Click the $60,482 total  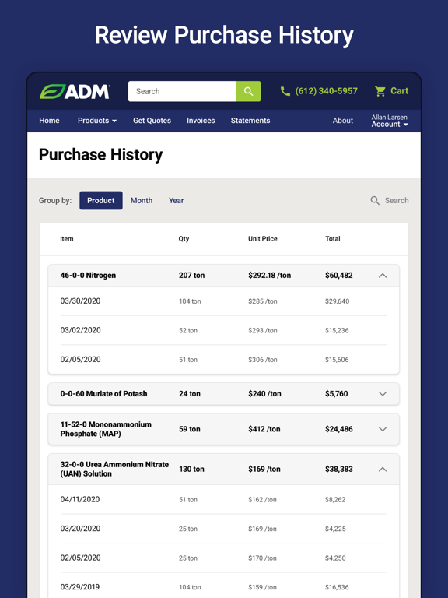338,276
